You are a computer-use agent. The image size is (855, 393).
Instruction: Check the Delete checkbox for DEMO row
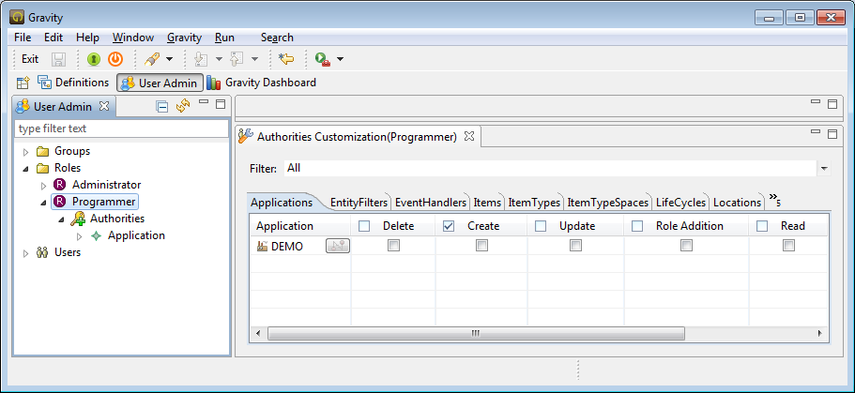(x=394, y=246)
